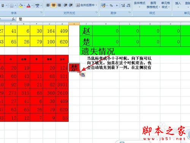Select red cell 521

[62, 76]
